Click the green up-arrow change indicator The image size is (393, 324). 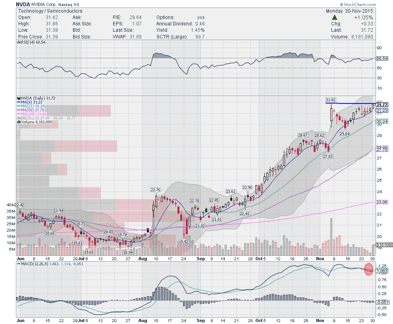tap(334, 17)
